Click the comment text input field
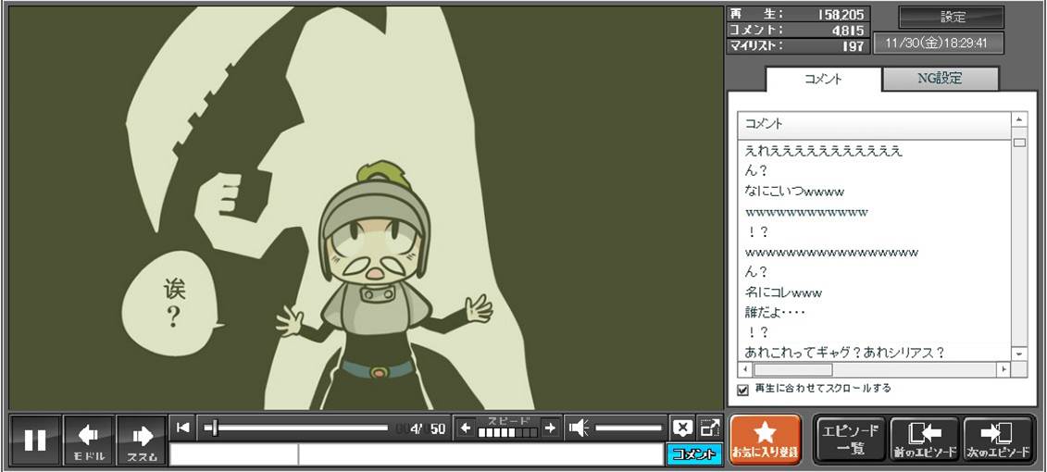The height and width of the screenshot is (472, 1047). pyautogui.click(x=480, y=454)
